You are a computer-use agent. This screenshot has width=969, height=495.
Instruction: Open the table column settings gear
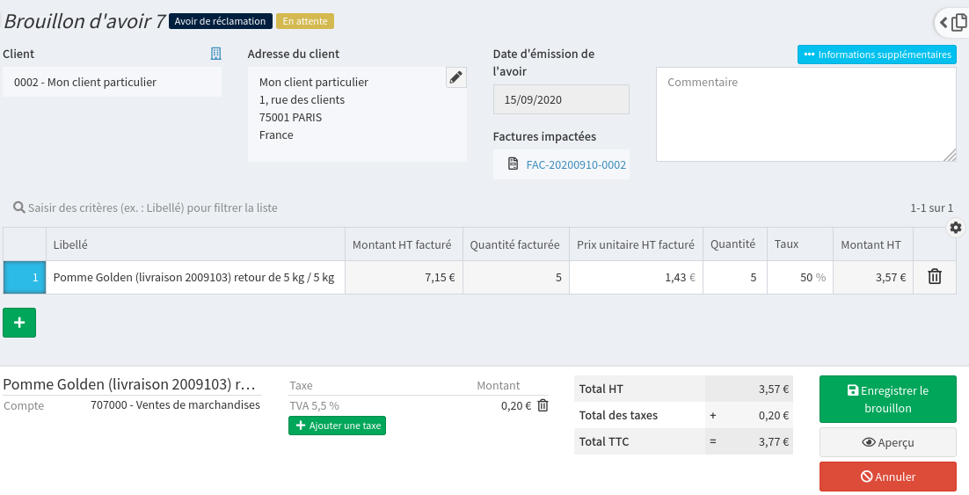click(x=956, y=228)
